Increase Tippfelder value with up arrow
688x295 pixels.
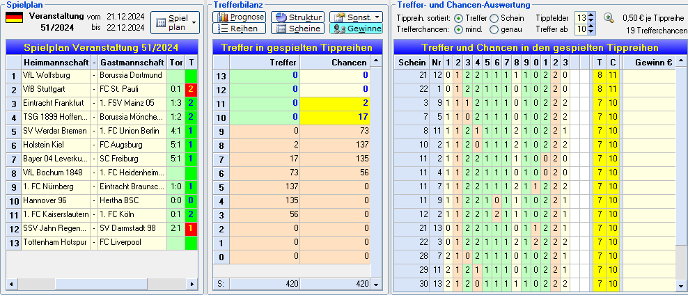[591, 15]
